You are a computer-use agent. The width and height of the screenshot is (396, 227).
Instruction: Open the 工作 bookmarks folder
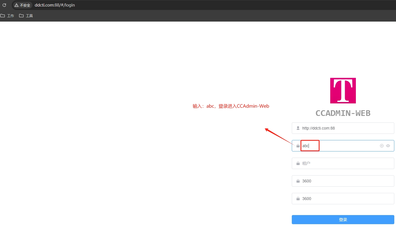[8, 16]
